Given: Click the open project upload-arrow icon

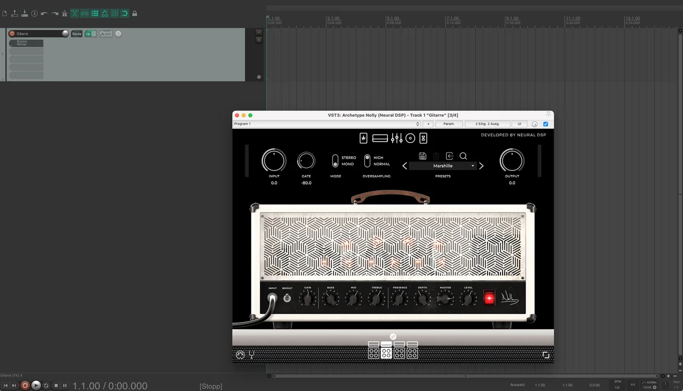Looking at the screenshot, I should click(15, 13).
